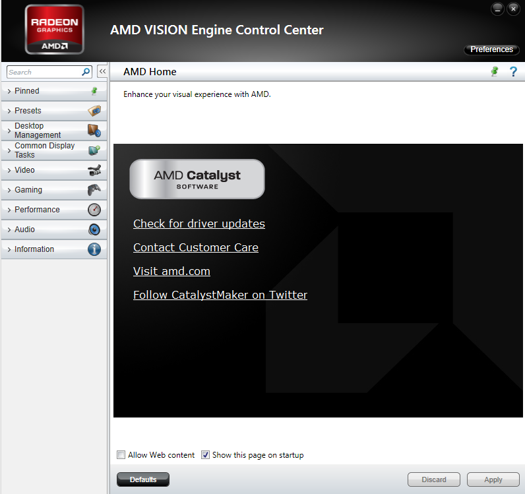Click the Performance gauge icon
This screenshot has height=494, width=525.
tap(94, 210)
